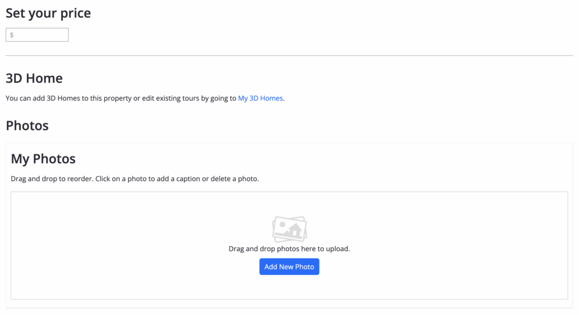
Task: Click the dollar sign placeholder in price box
Action: point(12,35)
